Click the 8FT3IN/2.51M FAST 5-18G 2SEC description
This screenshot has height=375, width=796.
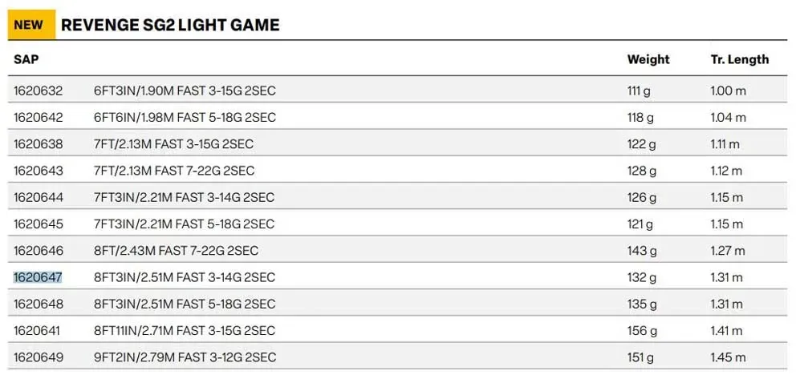(185, 304)
